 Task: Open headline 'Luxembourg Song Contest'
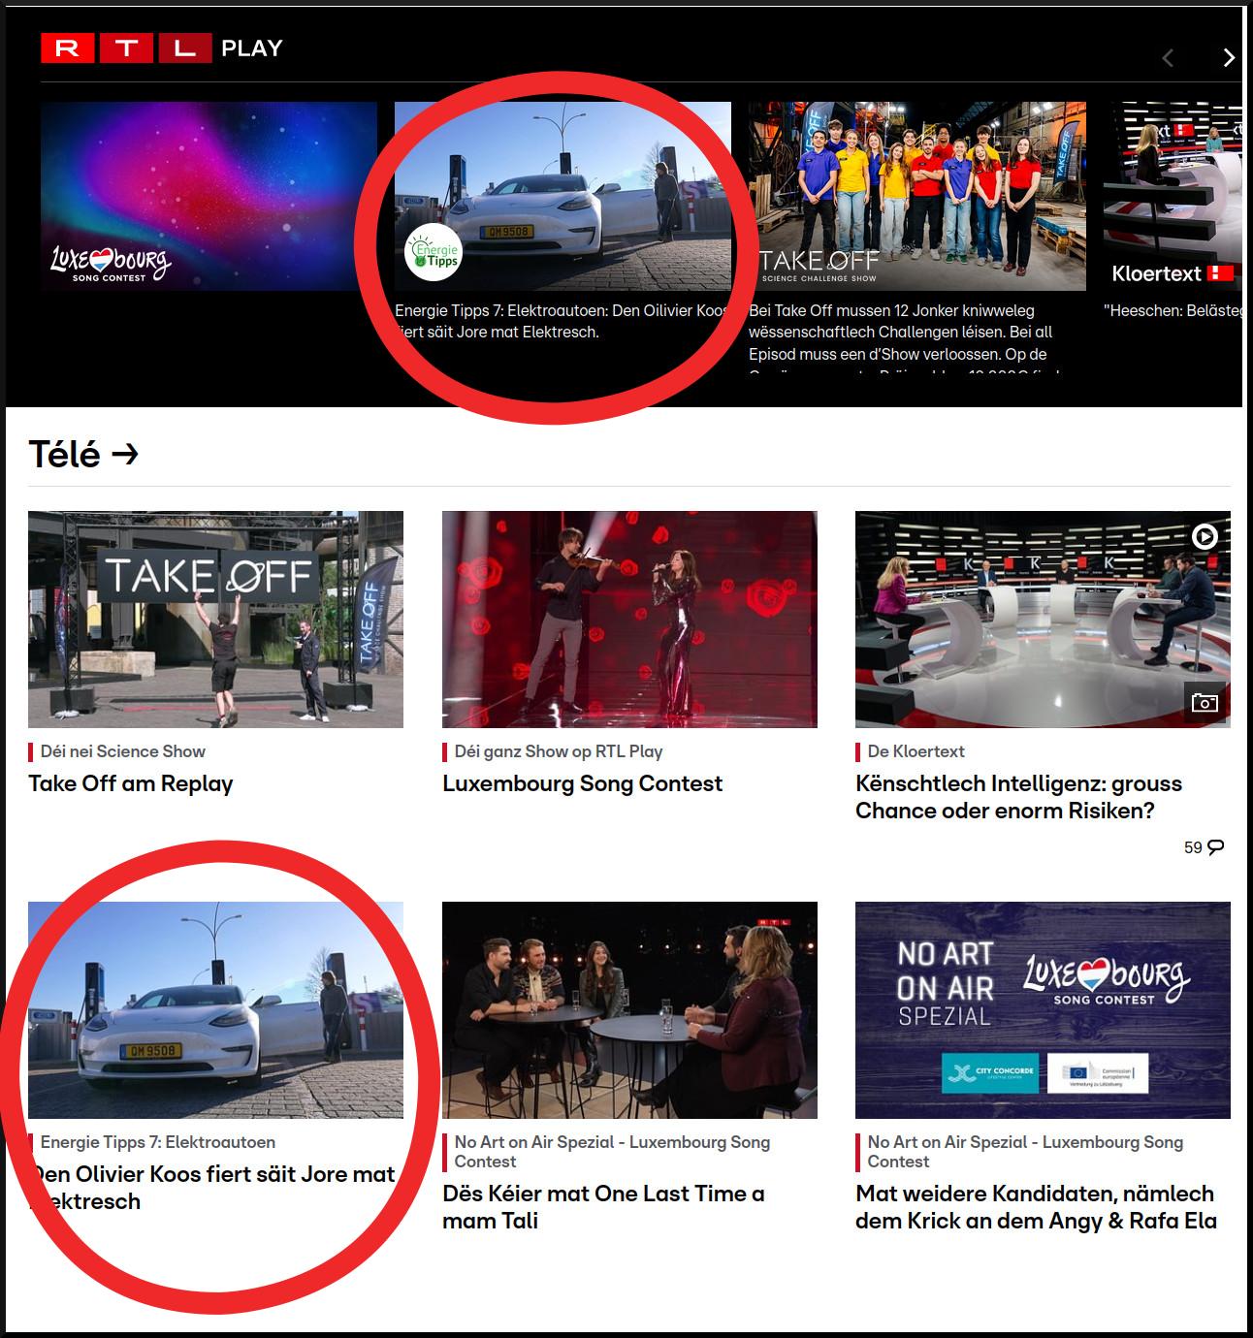pyautogui.click(x=583, y=783)
